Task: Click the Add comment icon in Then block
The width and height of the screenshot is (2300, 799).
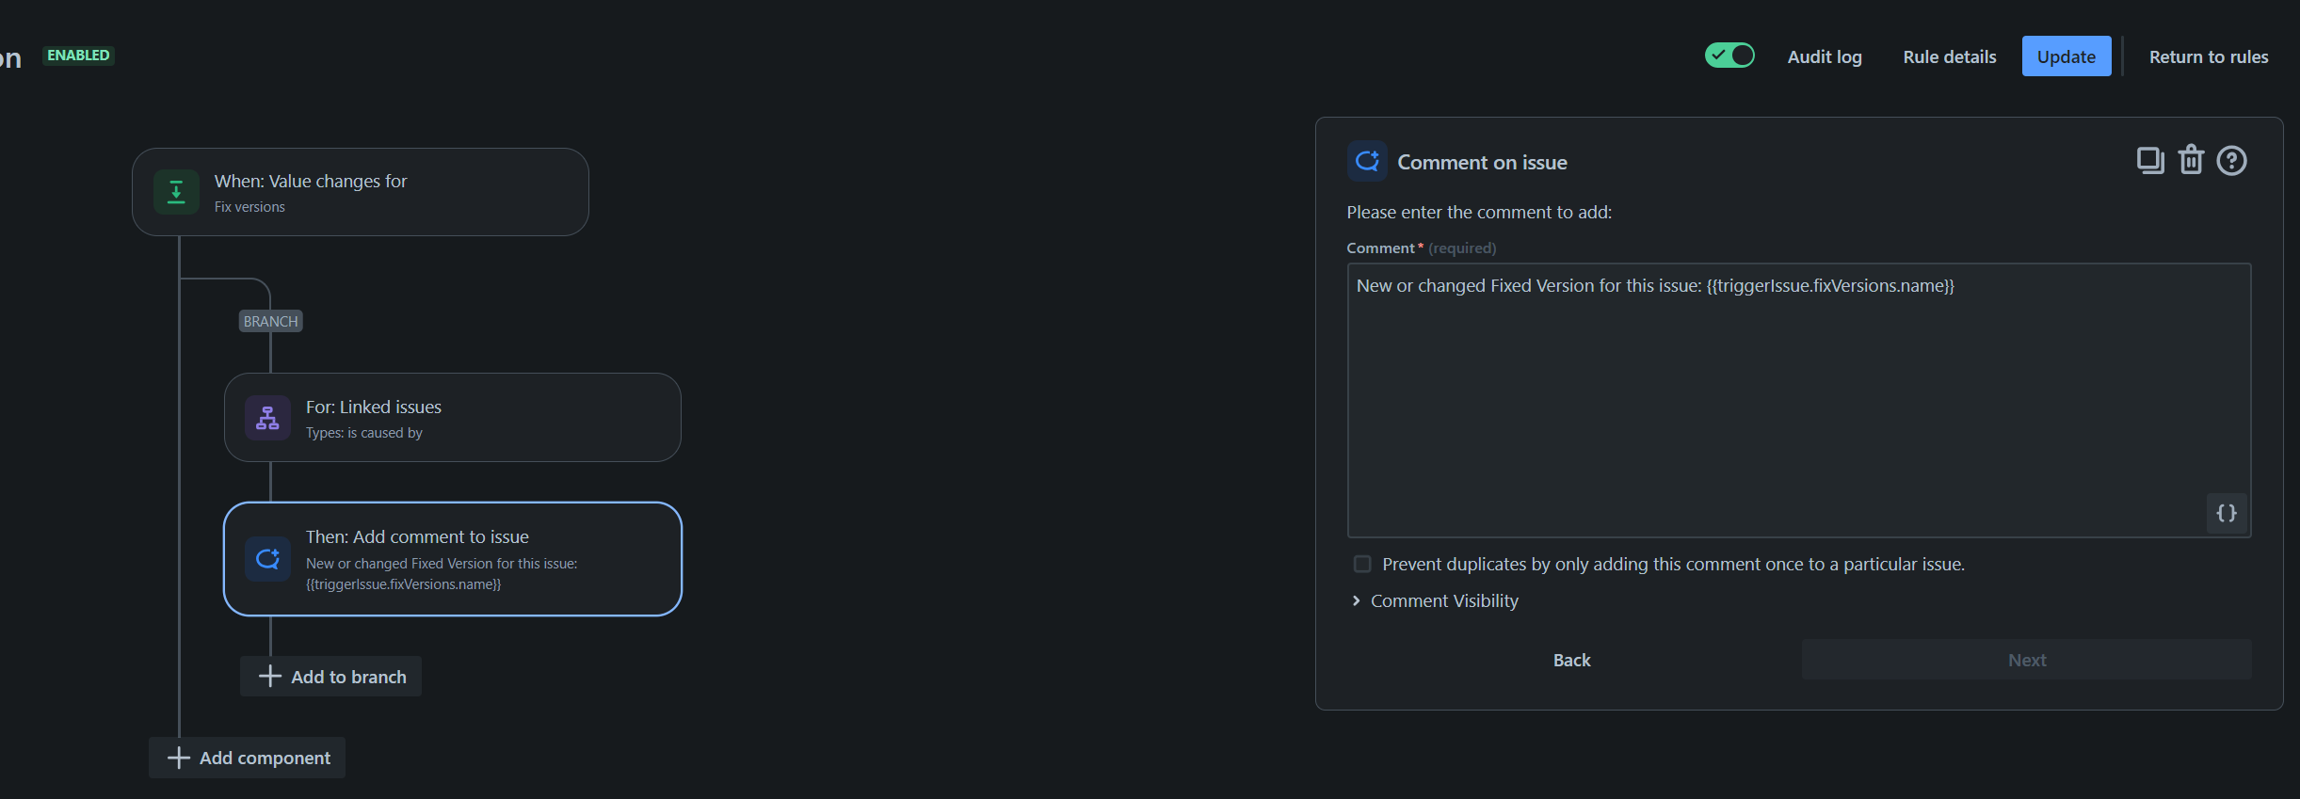Action: 267,559
